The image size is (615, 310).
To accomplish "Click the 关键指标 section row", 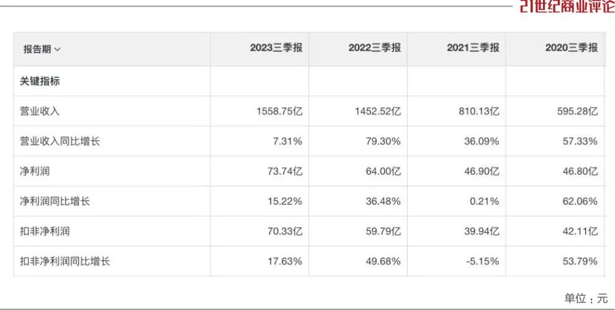I will pos(40,81).
